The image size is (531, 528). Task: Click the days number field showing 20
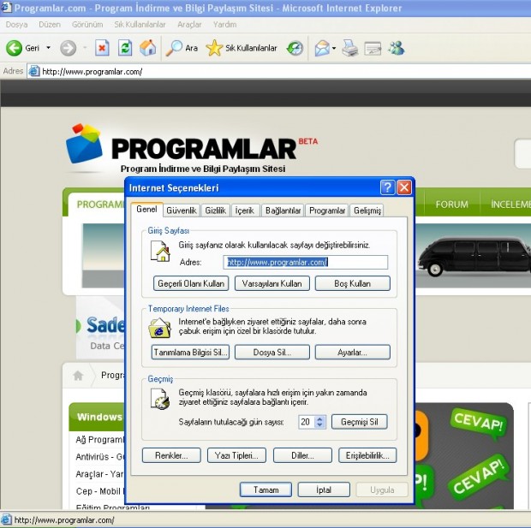click(307, 422)
